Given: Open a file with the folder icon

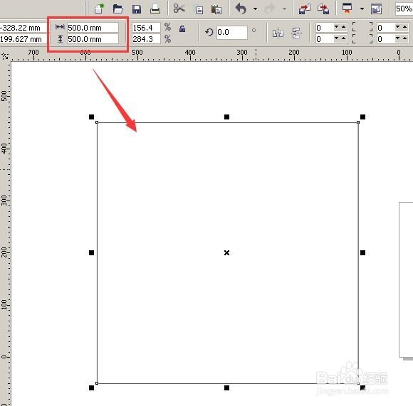Looking at the screenshot, I should click(117, 9).
